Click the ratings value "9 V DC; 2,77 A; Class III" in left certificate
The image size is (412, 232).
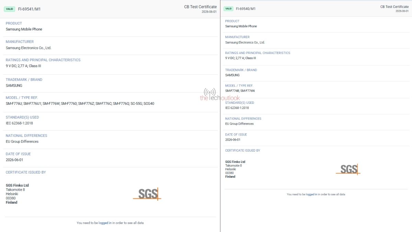(x=23, y=66)
